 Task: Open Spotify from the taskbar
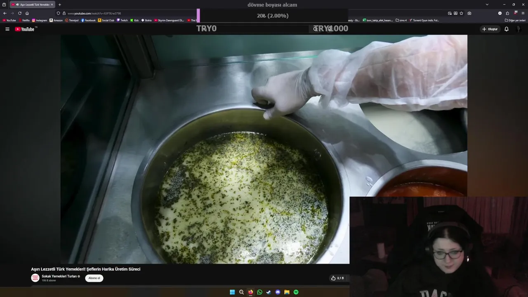(x=296, y=292)
